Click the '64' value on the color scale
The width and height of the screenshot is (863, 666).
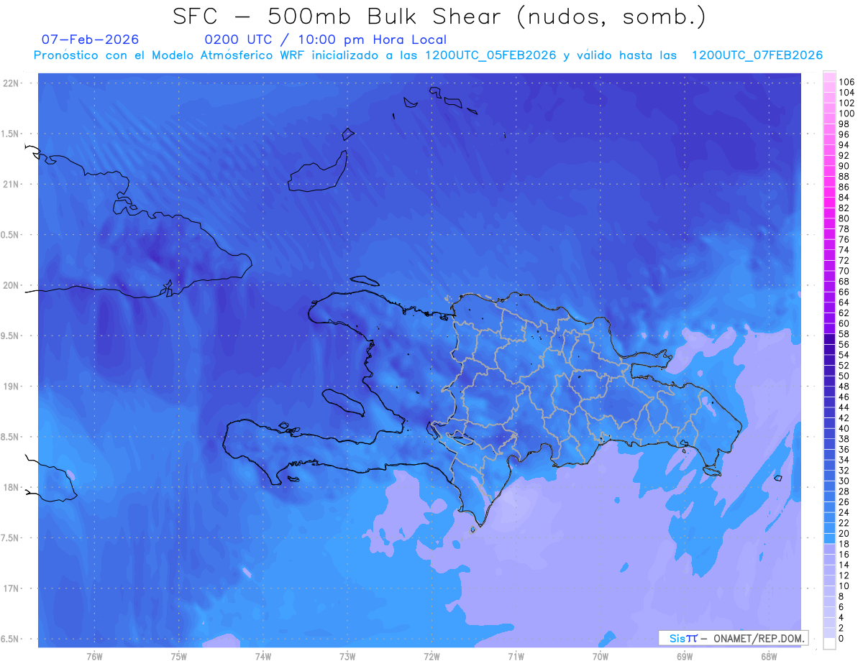[x=844, y=302]
